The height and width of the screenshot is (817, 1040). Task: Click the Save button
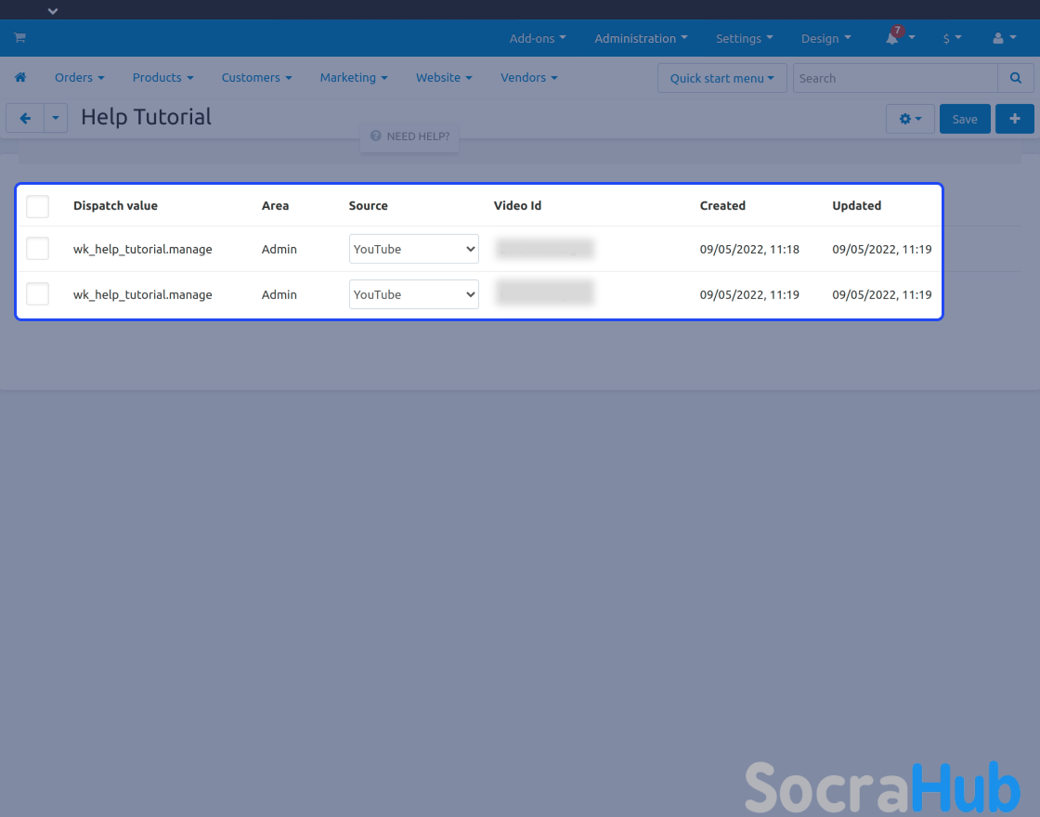coord(964,119)
